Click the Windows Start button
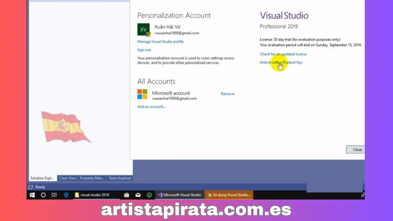This screenshot has width=393, height=221. [x=32, y=195]
